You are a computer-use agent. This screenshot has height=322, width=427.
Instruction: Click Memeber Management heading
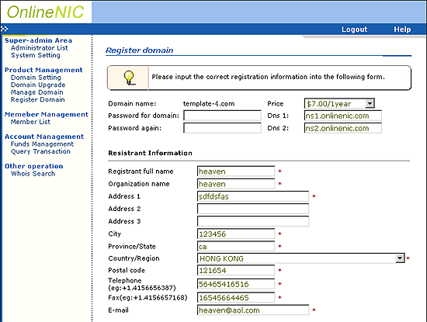tap(47, 114)
